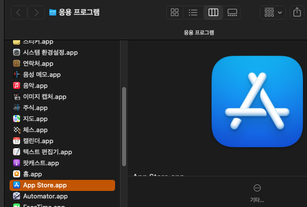Image resolution: width=307 pixels, height=207 pixels.
Task: Click the highlighted App Store.app name
Action: click(45, 185)
